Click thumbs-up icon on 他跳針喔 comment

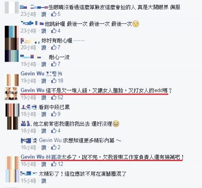pos(54,31)
